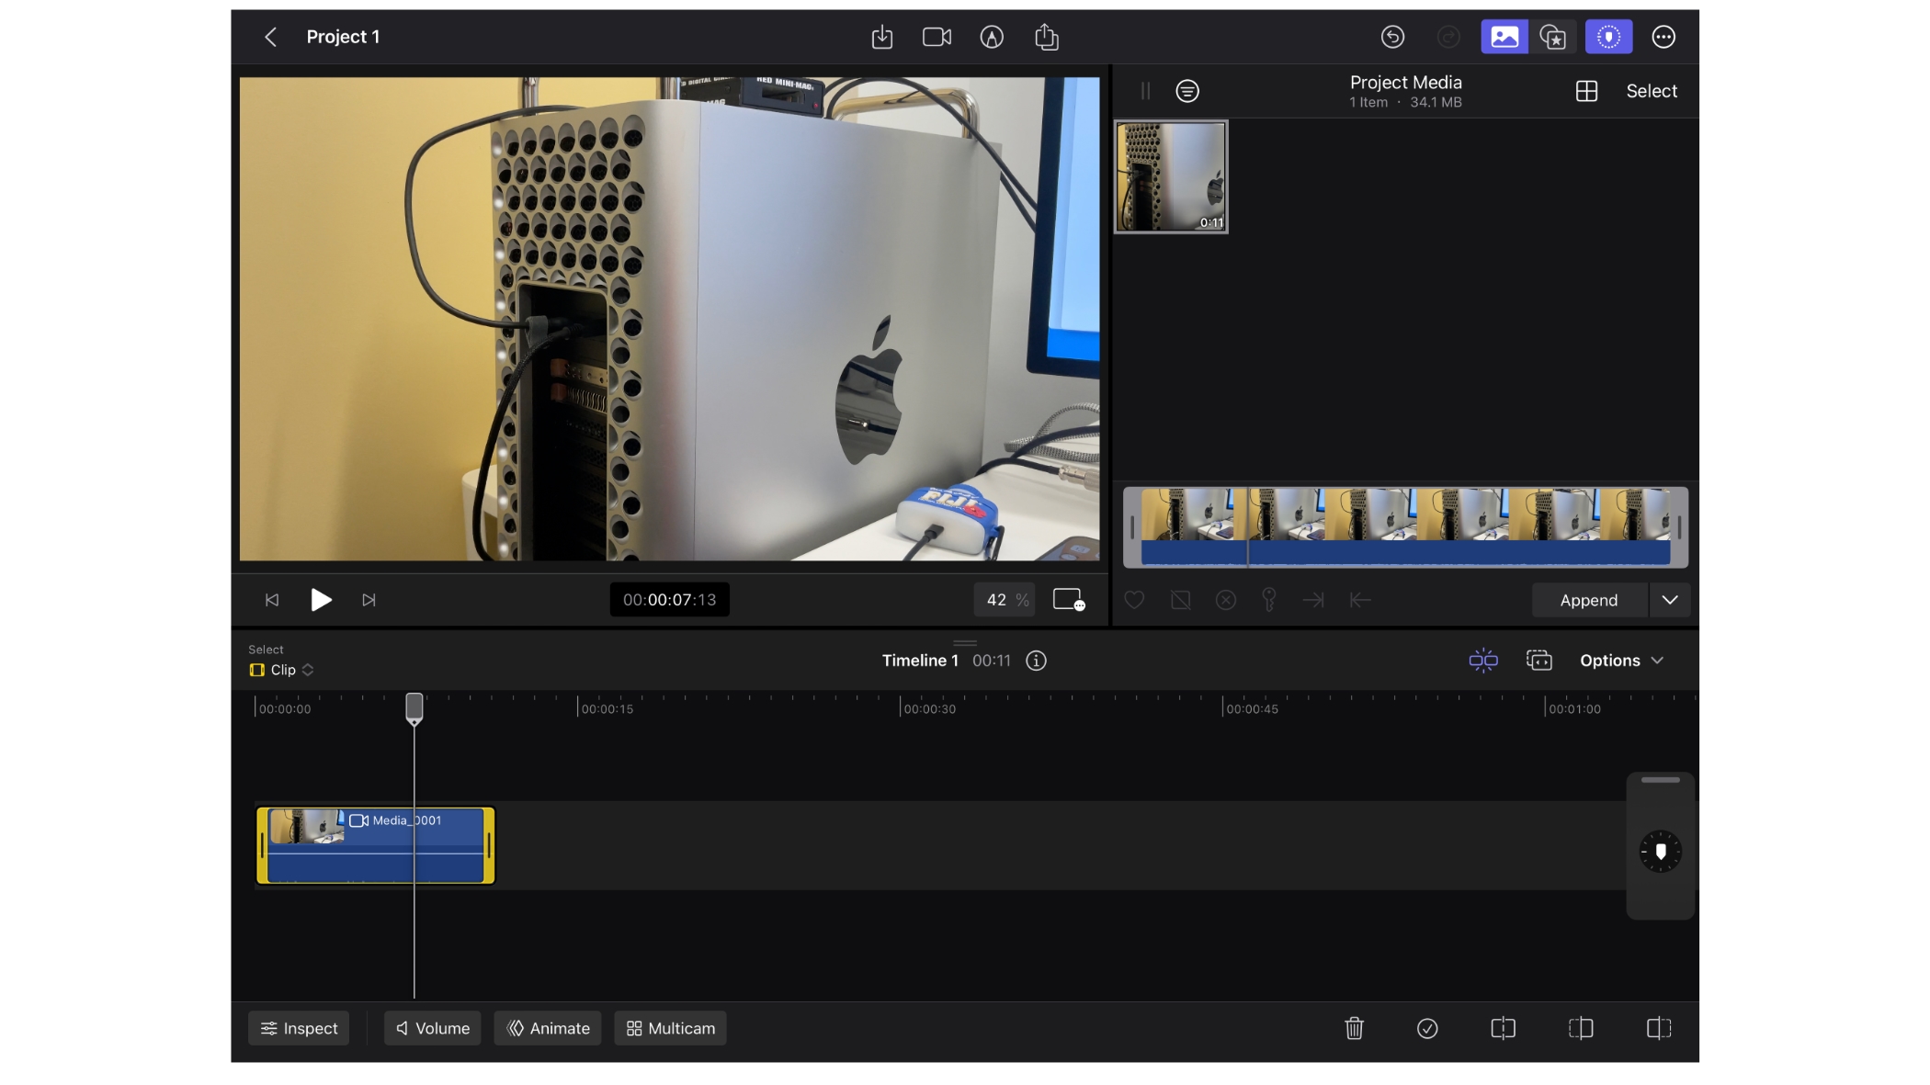Mark the clip as favorite with heart icon
The width and height of the screenshot is (1930, 1085).
tap(1134, 600)
